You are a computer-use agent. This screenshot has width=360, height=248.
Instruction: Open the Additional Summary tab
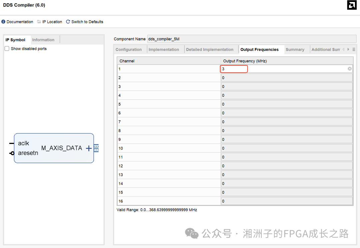click(326, 50)
